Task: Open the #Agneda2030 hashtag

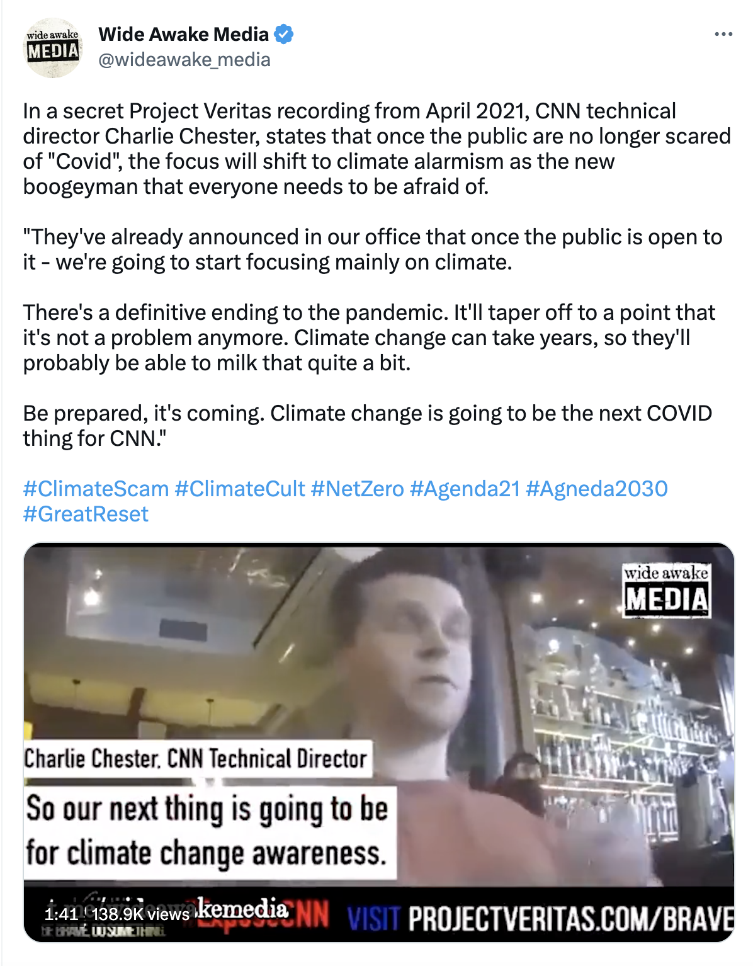Action: click(597, 489)
